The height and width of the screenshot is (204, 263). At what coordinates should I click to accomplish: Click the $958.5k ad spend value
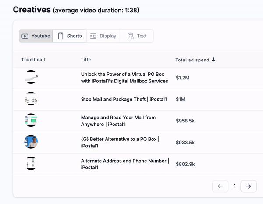(185, 121)
